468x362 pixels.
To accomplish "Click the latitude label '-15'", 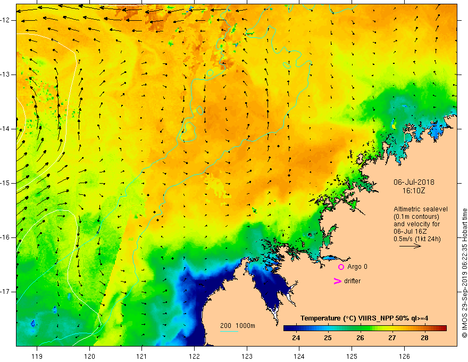I will click(x=5, y=183).
